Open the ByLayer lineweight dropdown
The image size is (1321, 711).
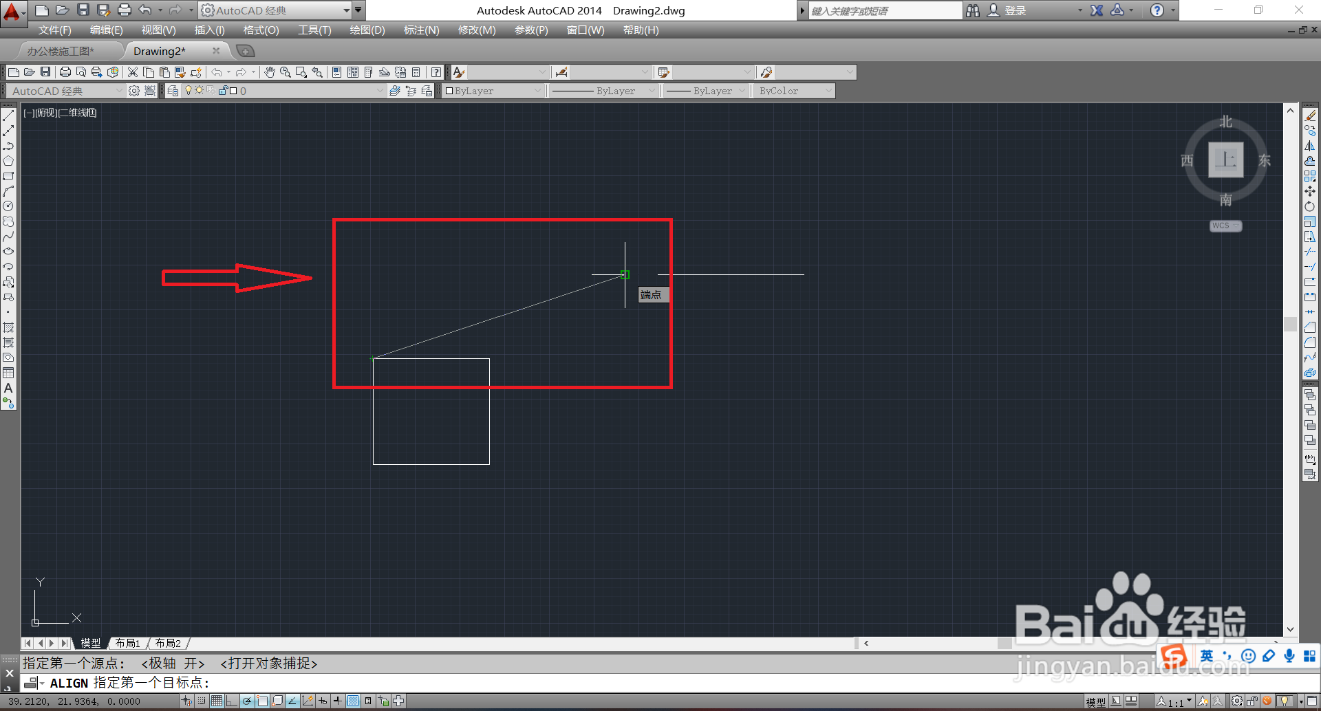(x=705, y=91)
